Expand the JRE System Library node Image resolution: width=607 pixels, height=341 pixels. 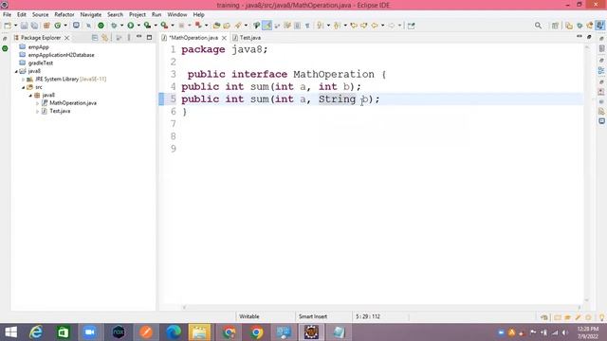click(23, 80)
